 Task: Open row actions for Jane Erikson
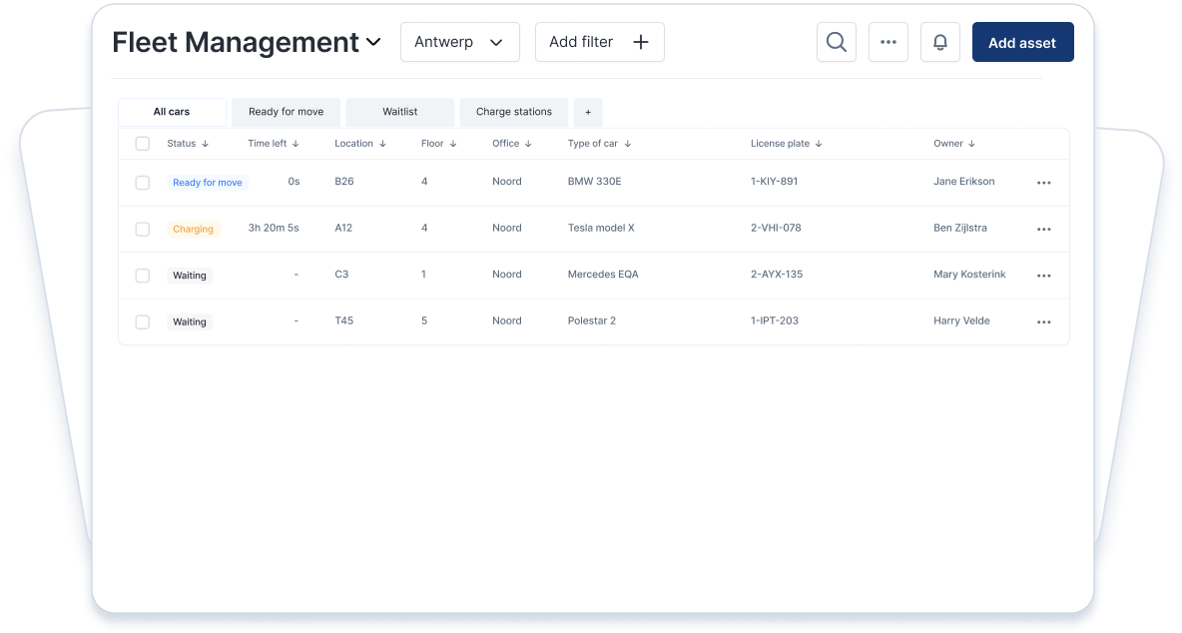click(x=1043, y=183)
